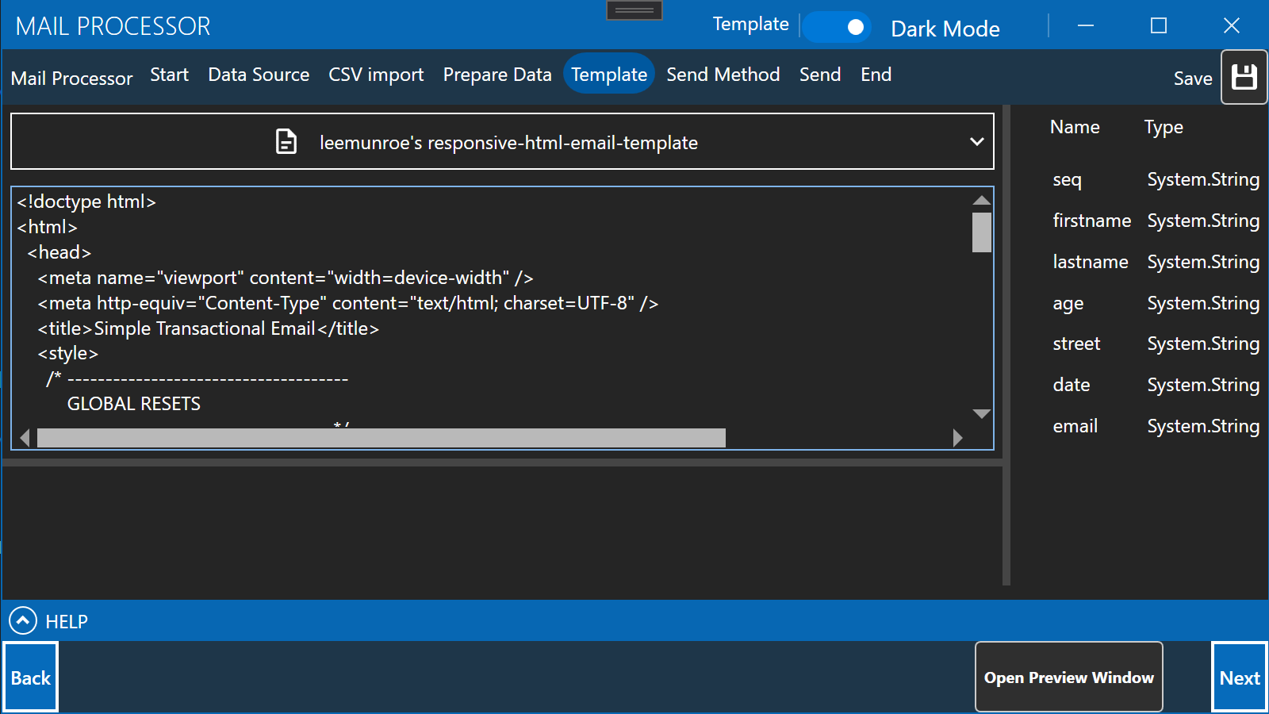Go to the End tab
The height and width of the screenshot is (714, 1269).
coord(876,75)
